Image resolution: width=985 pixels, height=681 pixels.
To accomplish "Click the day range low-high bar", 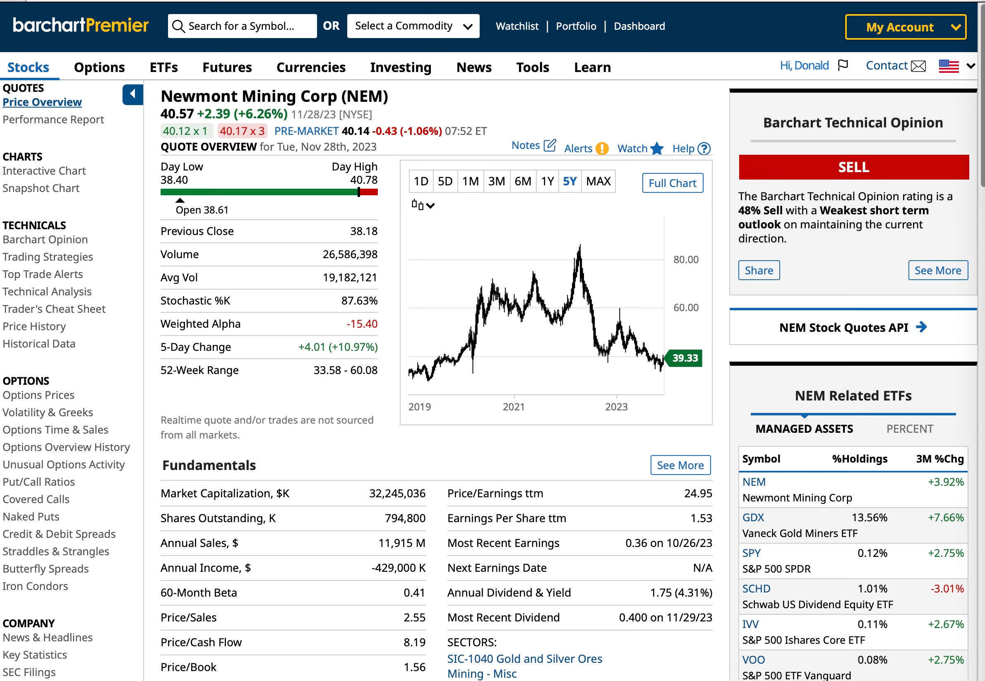I will pos(269,192).
